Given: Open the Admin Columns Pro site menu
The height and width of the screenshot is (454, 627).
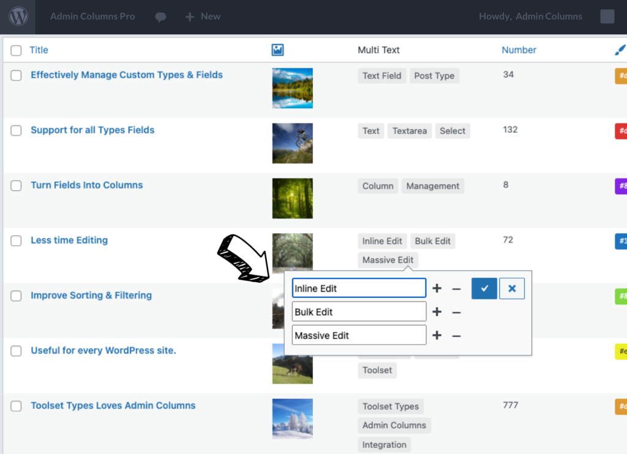Looking at the screenshot, I should [92, 17].
